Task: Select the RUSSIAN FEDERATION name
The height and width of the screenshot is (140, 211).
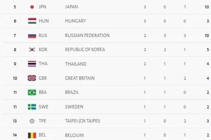Action: [x=87, y=35]
